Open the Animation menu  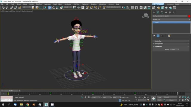coord(48,4)
